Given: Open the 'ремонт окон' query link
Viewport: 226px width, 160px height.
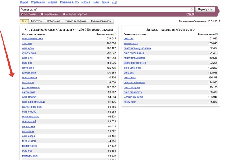Looking at the screenshot, I should tap(29, 146).
